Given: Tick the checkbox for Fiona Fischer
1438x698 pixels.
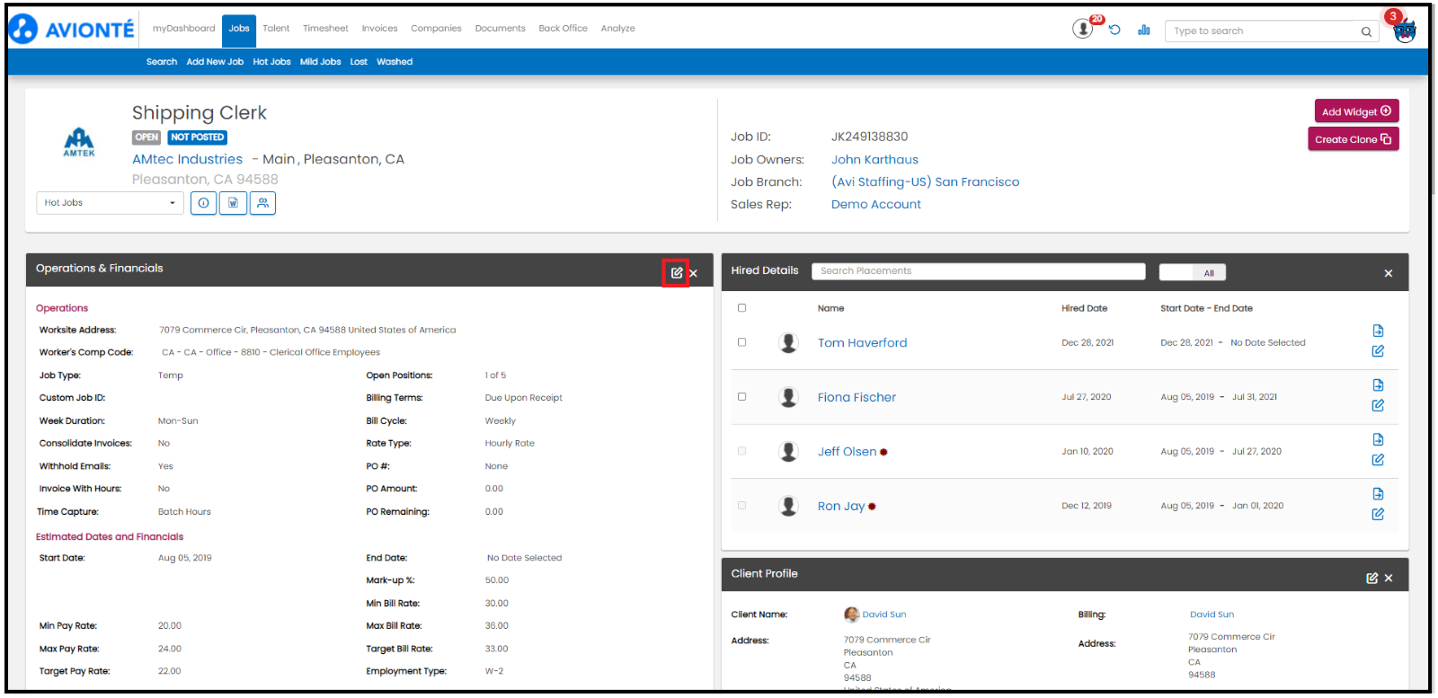Looking at the screenshot, I should tap(741, 396).
